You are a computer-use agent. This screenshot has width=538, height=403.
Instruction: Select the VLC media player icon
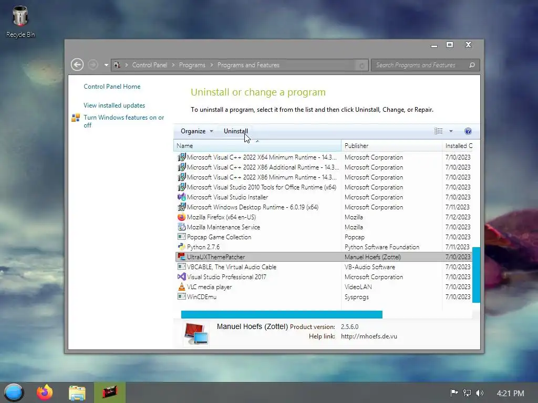click(x=181, y=287)
